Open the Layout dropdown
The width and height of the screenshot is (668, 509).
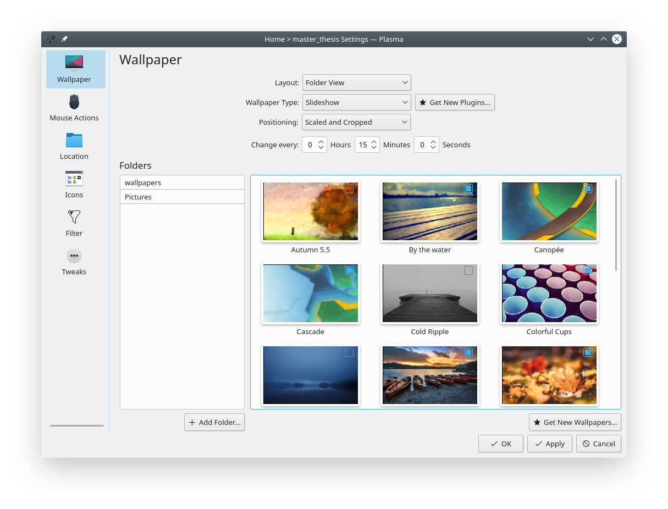[x=356, y=82]
